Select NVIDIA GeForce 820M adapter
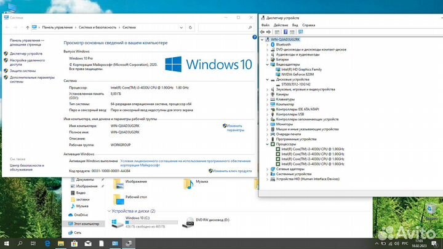 (298, 74)
